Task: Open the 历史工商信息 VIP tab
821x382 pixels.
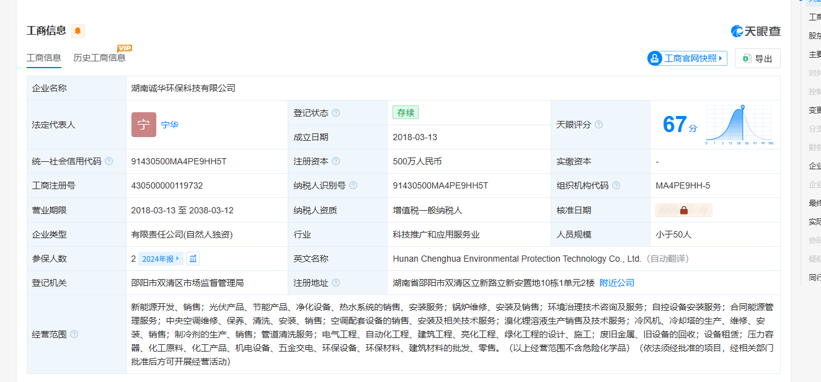Action: (x=99, y=58)
